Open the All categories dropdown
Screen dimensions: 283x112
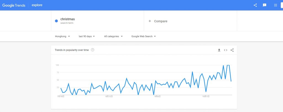[x=113, y=36]
